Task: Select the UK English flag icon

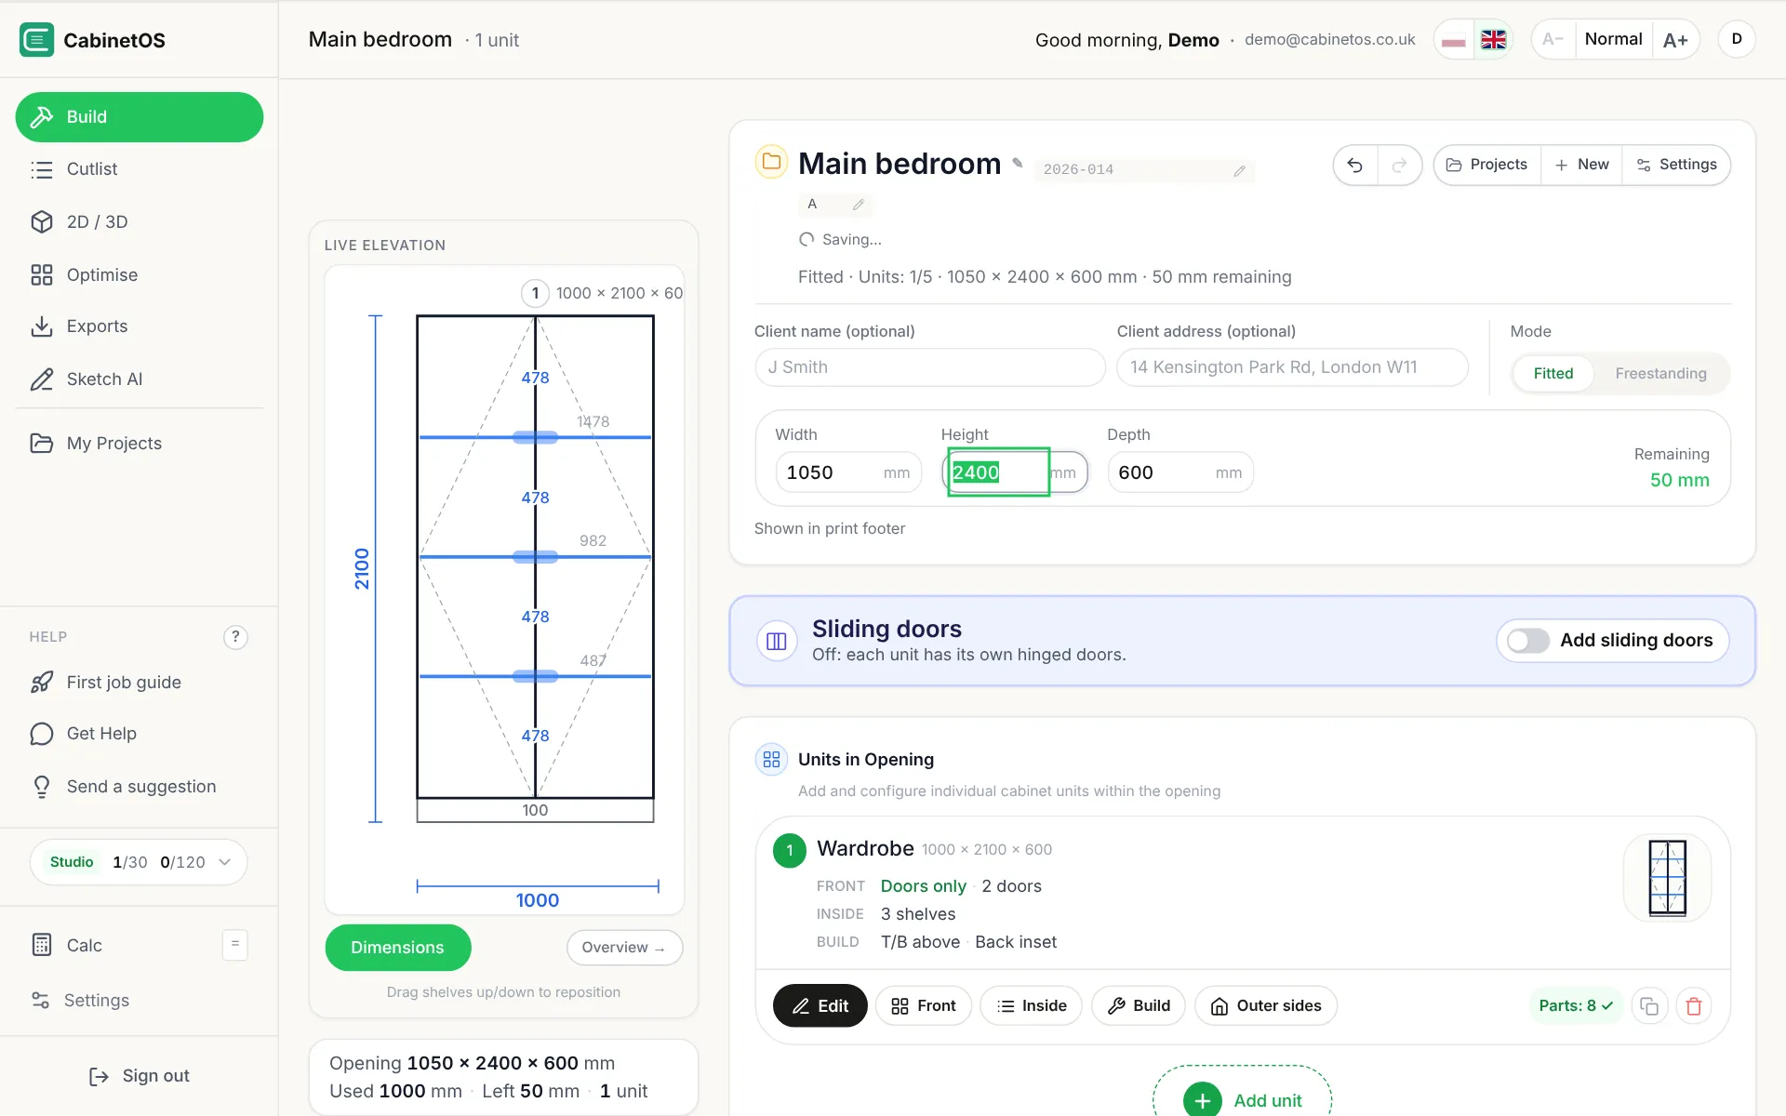Action: point(1493,39)
